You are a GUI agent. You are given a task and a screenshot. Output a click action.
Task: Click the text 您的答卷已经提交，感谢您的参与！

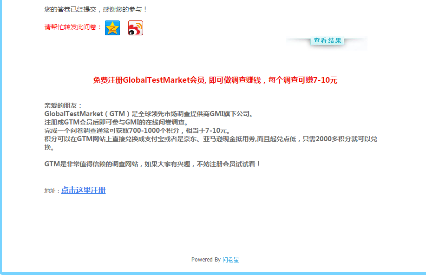click(96, 9)
